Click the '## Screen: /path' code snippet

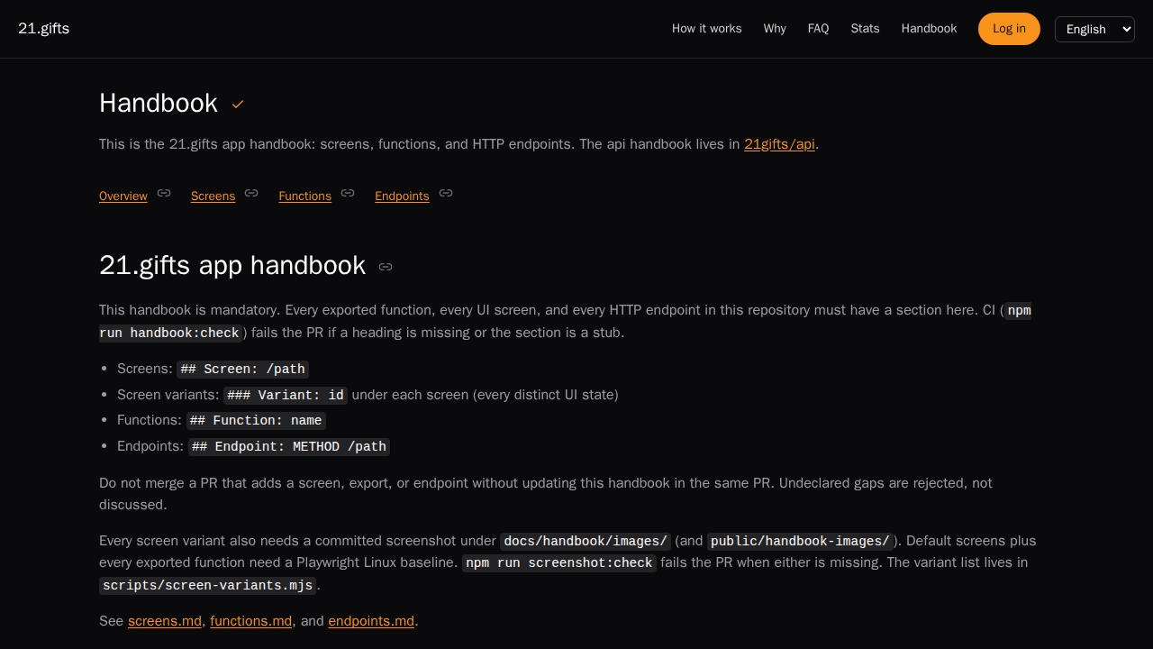tap(243, 370)
